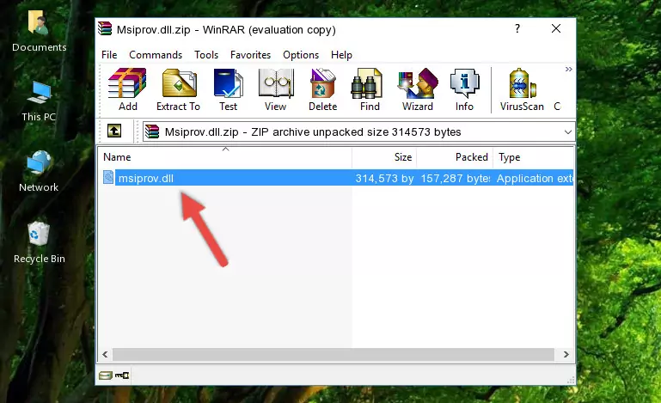Image resolution: width=661 pixels, height=403 pixels.
Task: Select the Documents desktop icon
Action: point(39,32)
